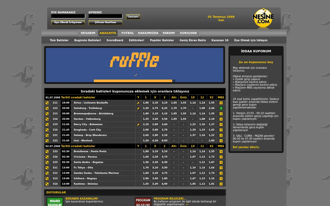Viewport: 330px width, 206px height.
Task: Switch to the FUTBOL tab
Action: pyautogui.click(x=128, y=33)
